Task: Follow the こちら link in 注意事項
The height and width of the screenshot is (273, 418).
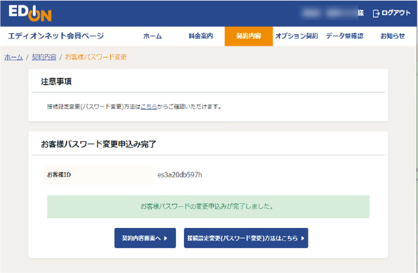Action: 149,106
